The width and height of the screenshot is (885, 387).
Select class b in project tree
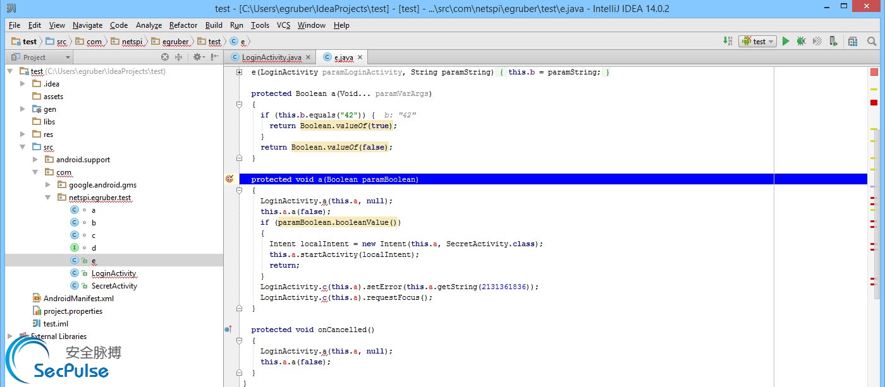[x=94, y=223]
